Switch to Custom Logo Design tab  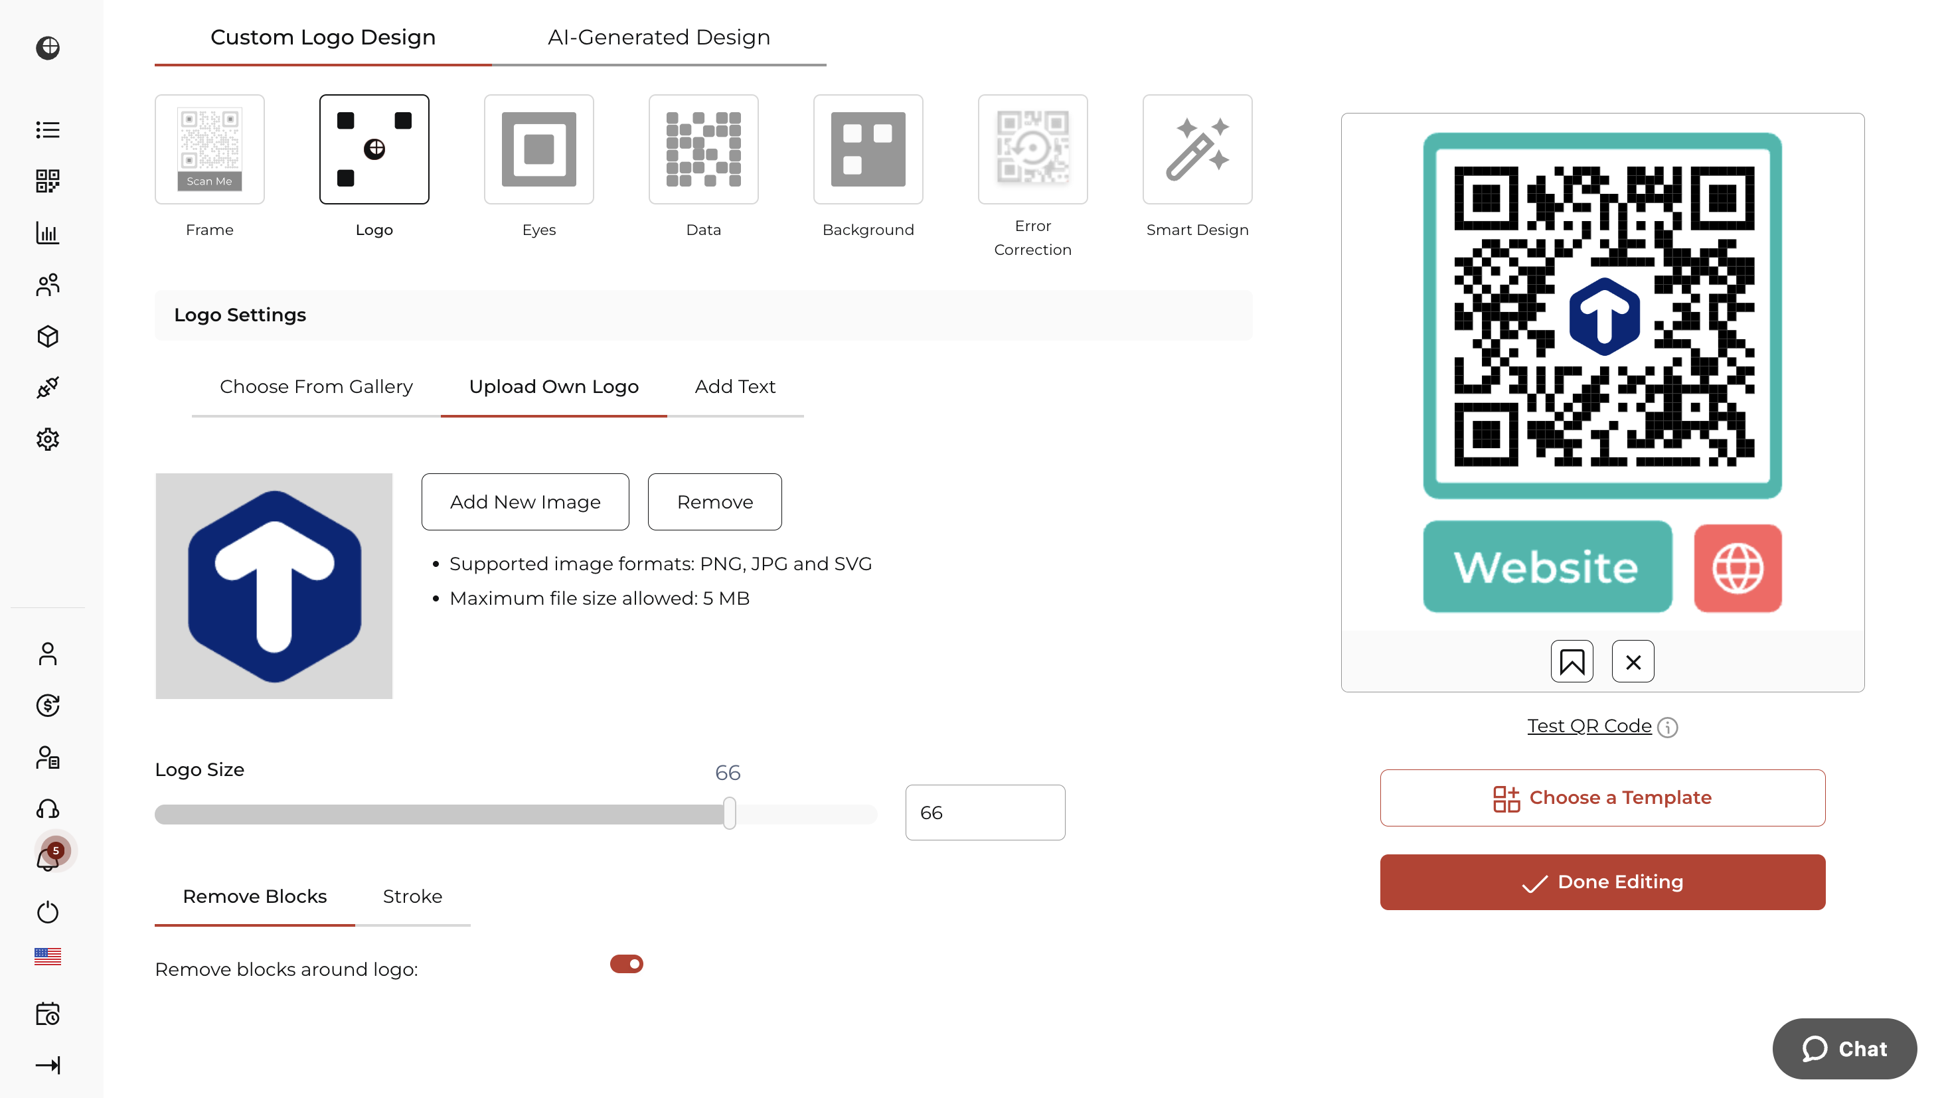click(323, 37)
